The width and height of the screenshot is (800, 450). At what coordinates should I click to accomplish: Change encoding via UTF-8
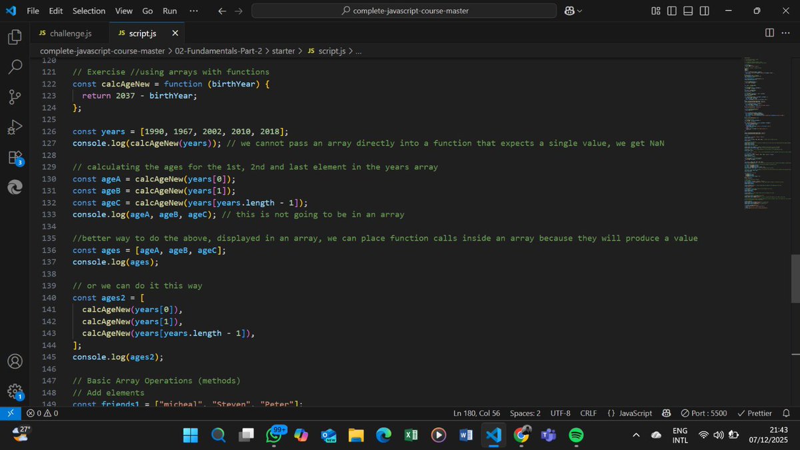tap(560, 413)
